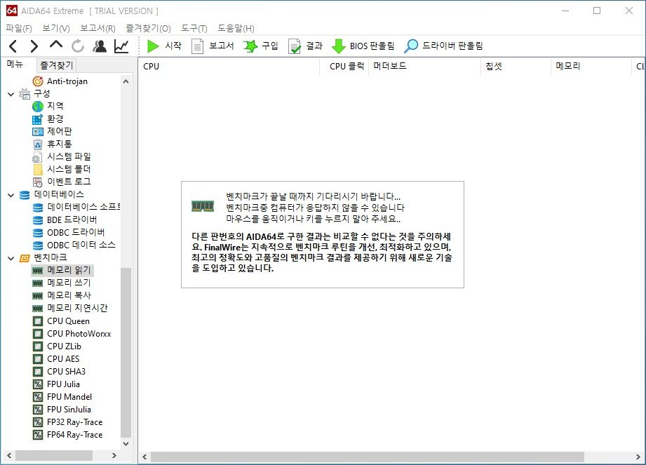The image size is (646, 465).
Task: Click the tree panel scroll-up arrow
Action: (x=126, y=81)
